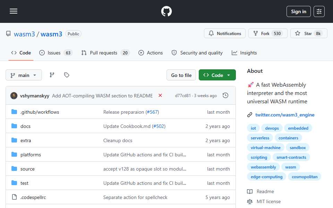
Task: Click the Star button
Action: coord(309,34)
